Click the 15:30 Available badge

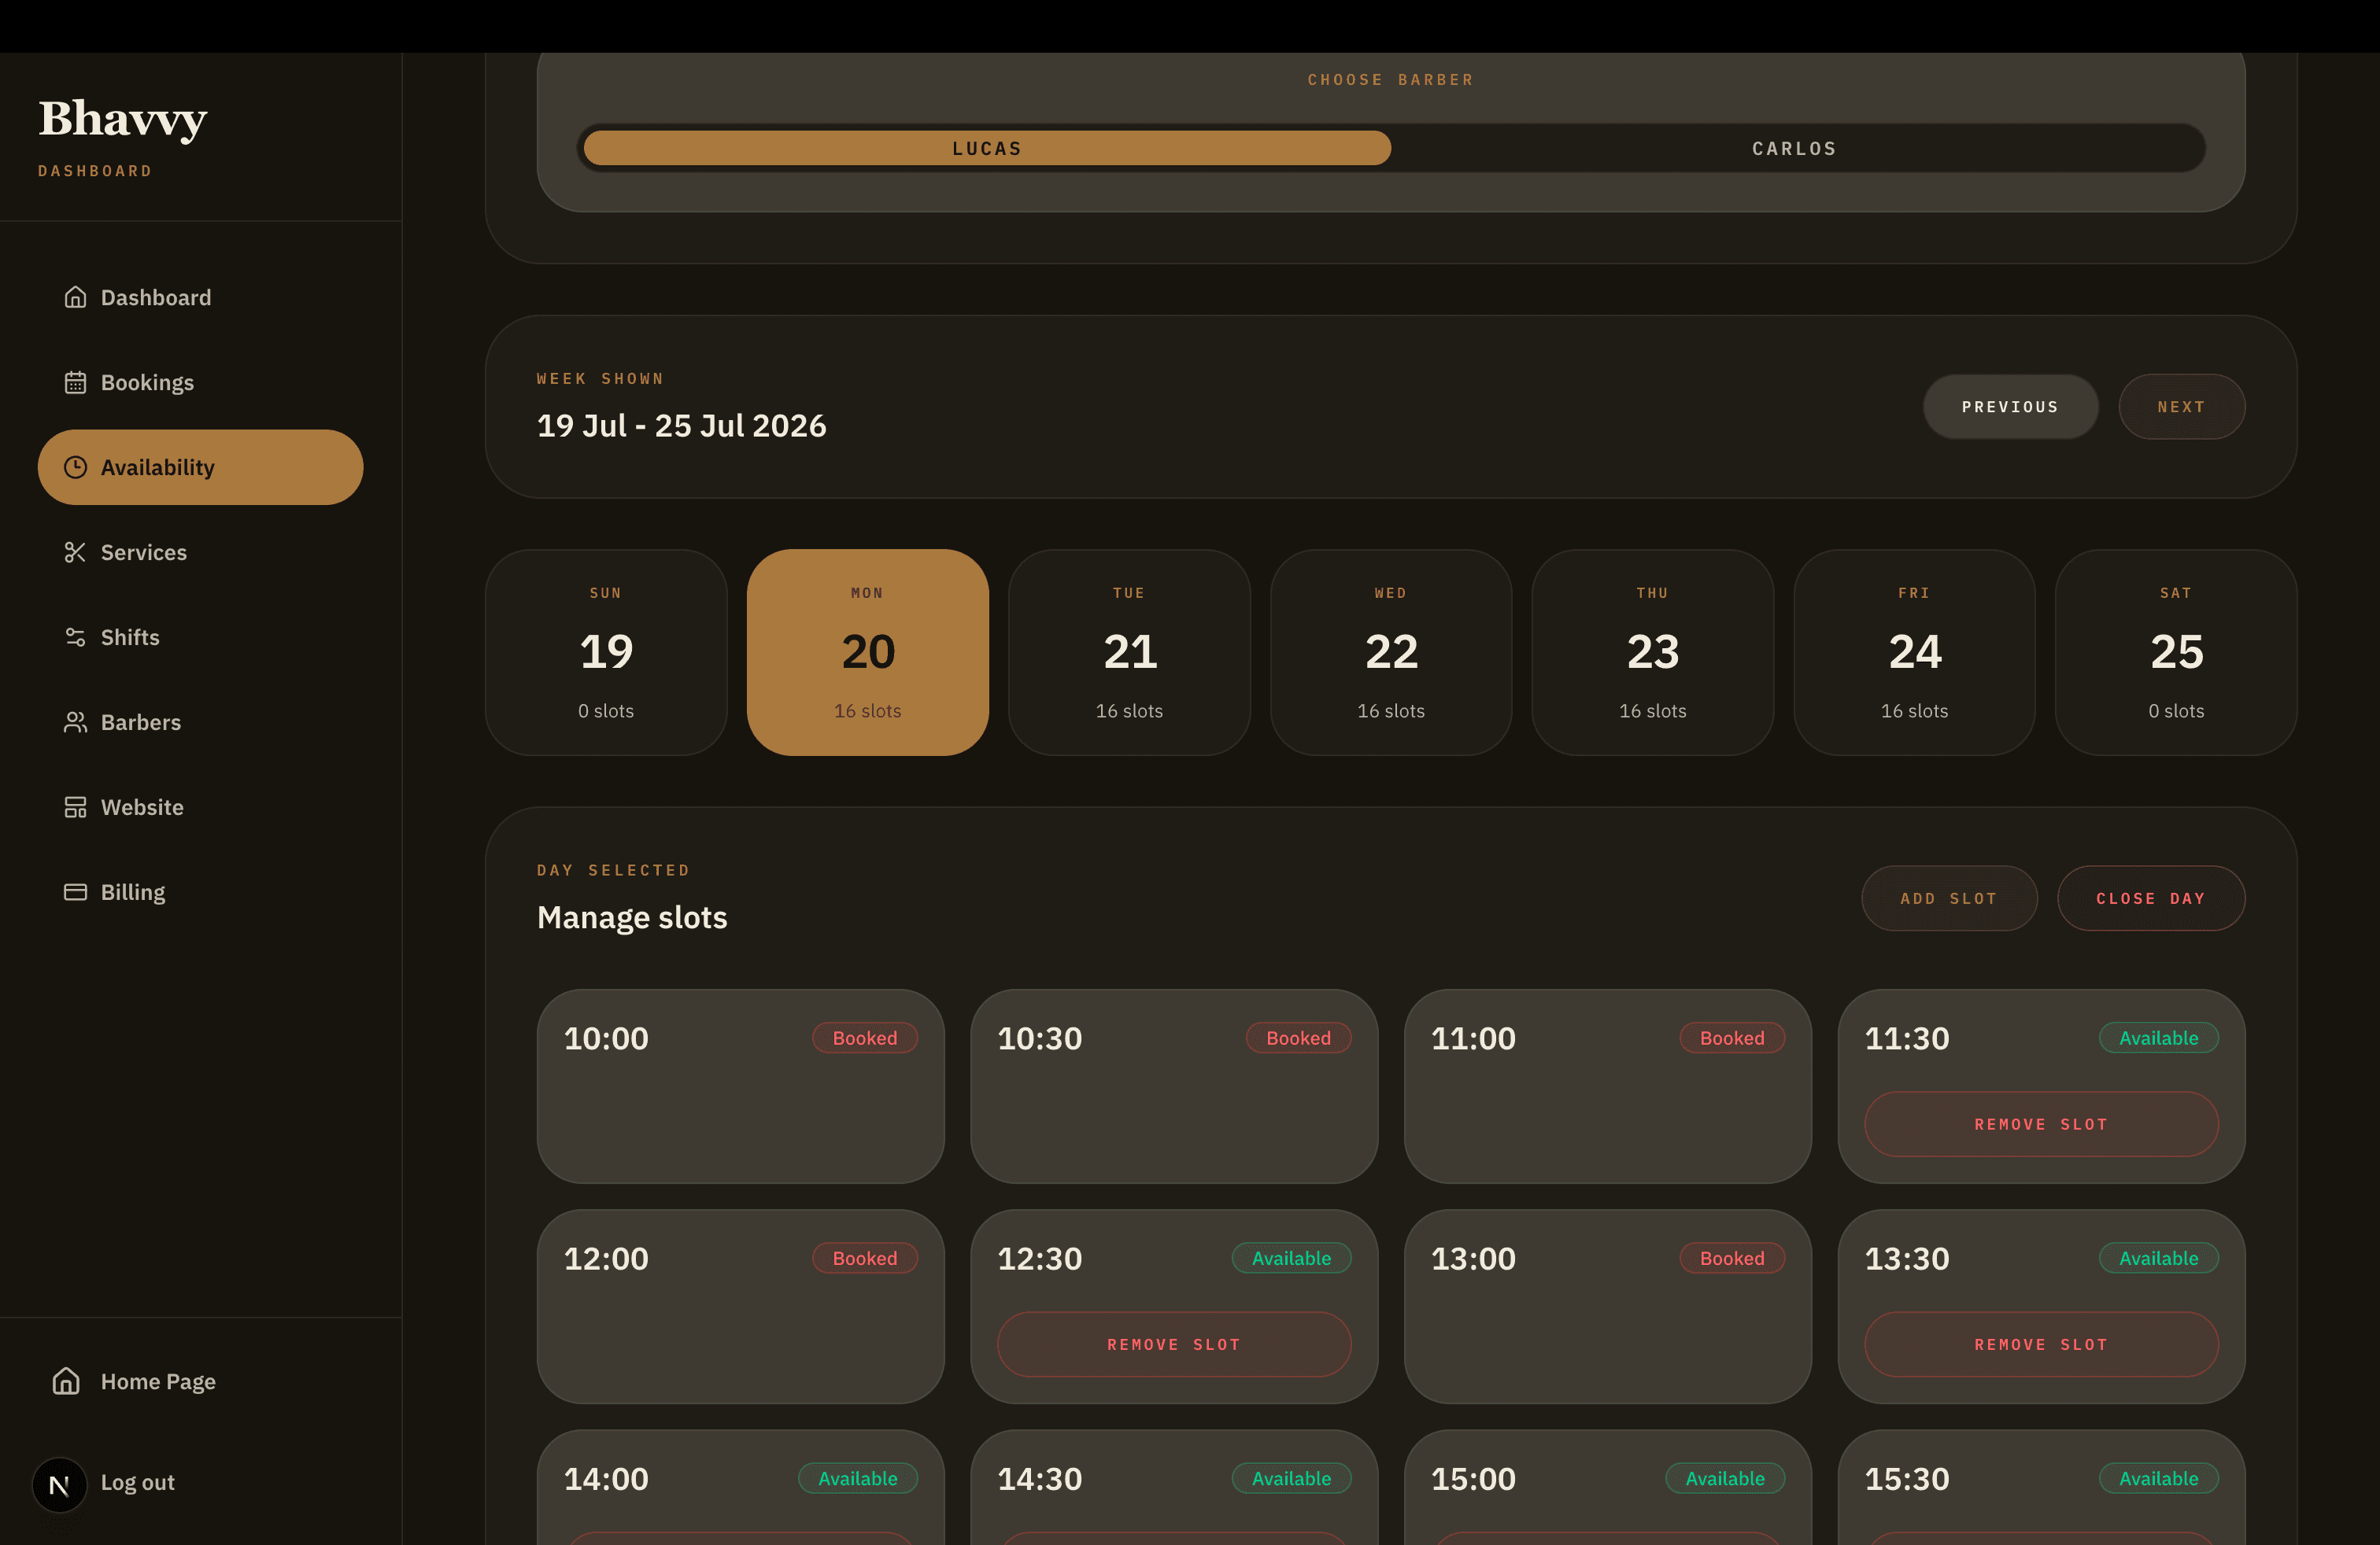[2158, 1478]
